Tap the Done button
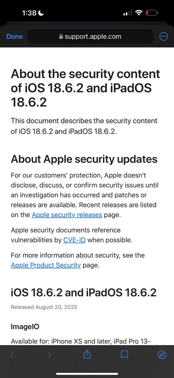Image resolution: width=174 pixels, height=378 pixels. pyautogui.click(x=14, y=36)
